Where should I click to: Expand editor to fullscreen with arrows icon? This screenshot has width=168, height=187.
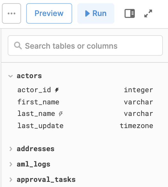(148, 13)
